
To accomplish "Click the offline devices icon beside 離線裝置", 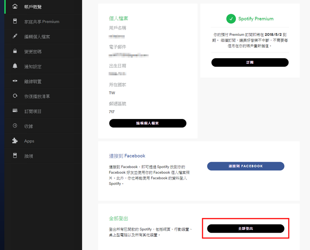I will (15, 81).
